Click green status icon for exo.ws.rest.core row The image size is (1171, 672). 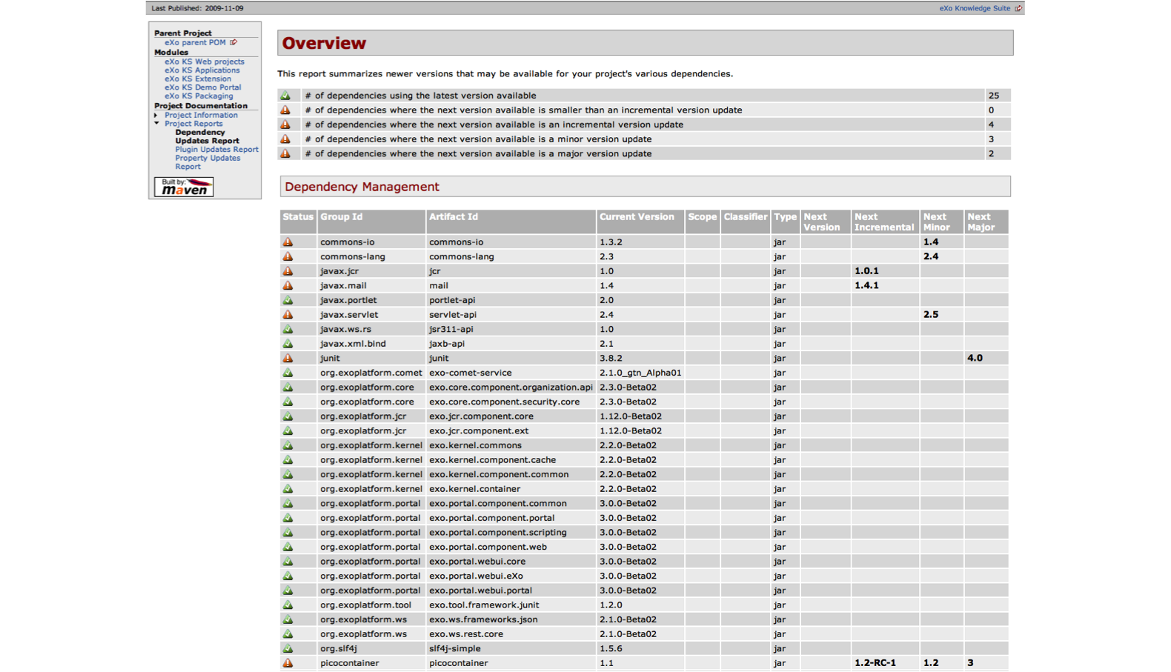[288, 634]
